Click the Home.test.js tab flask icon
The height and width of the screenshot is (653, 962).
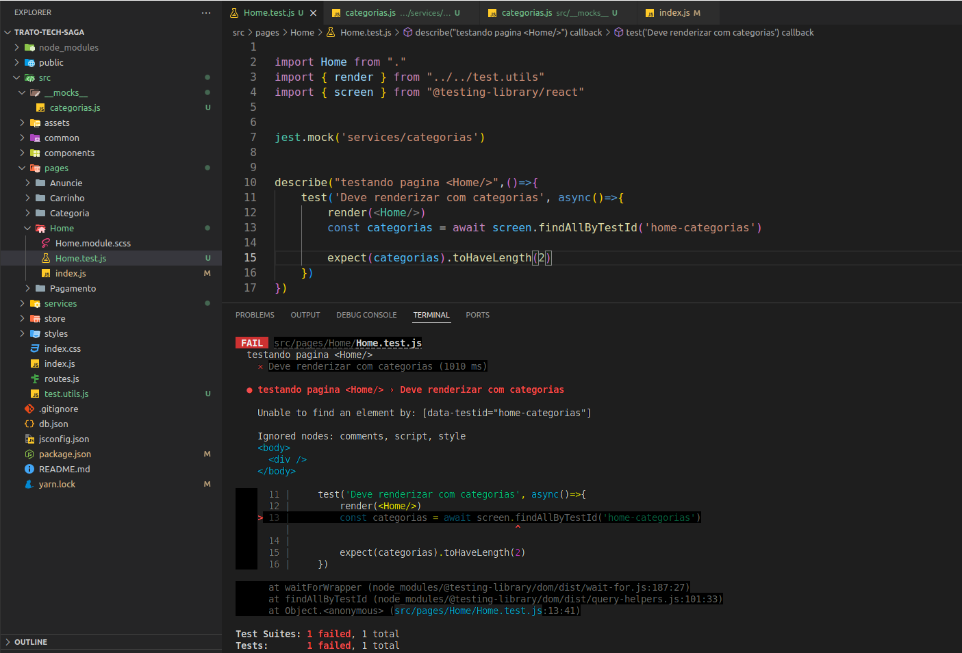pyautogui.click(x=234, y=13)
